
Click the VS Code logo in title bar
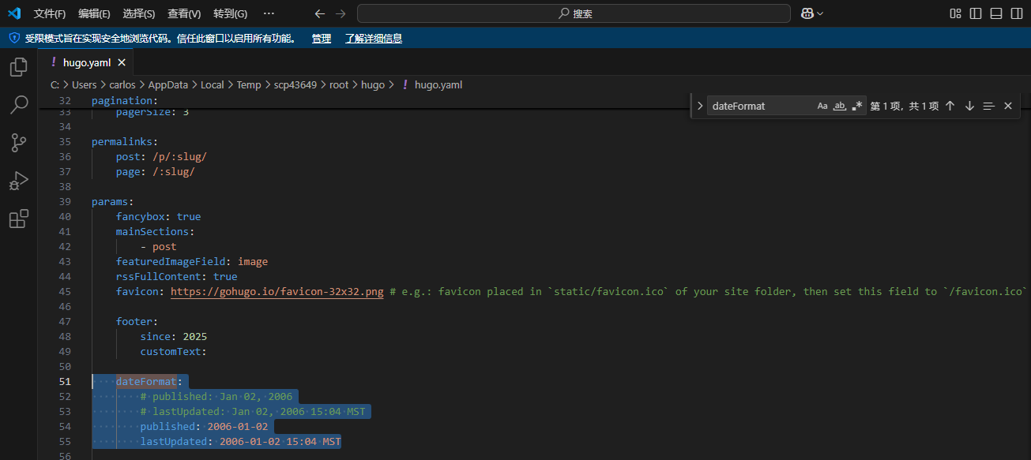click(14, 13)
